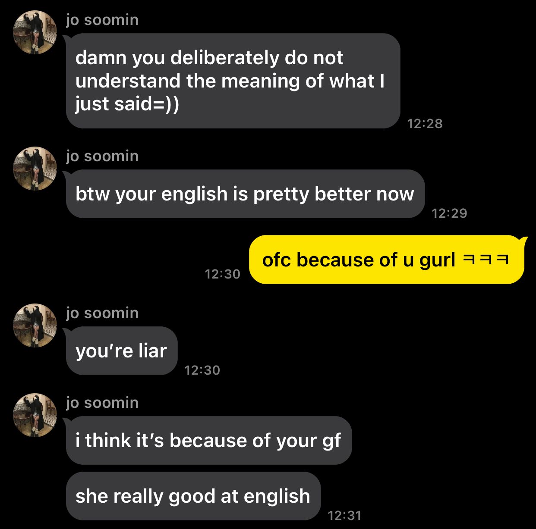The height and width of the screenshot is (529, 536).
Task: Tap the profile picture next to "btw your english" message
Action: [35, 169]
